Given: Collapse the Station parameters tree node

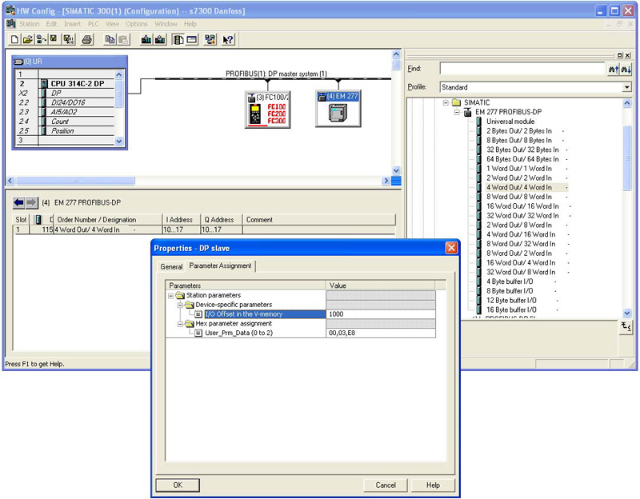Looking at the screenshot, I should click(170, 295).
